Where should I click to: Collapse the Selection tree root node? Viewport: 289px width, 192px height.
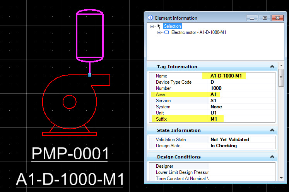[x=152, y=26]
